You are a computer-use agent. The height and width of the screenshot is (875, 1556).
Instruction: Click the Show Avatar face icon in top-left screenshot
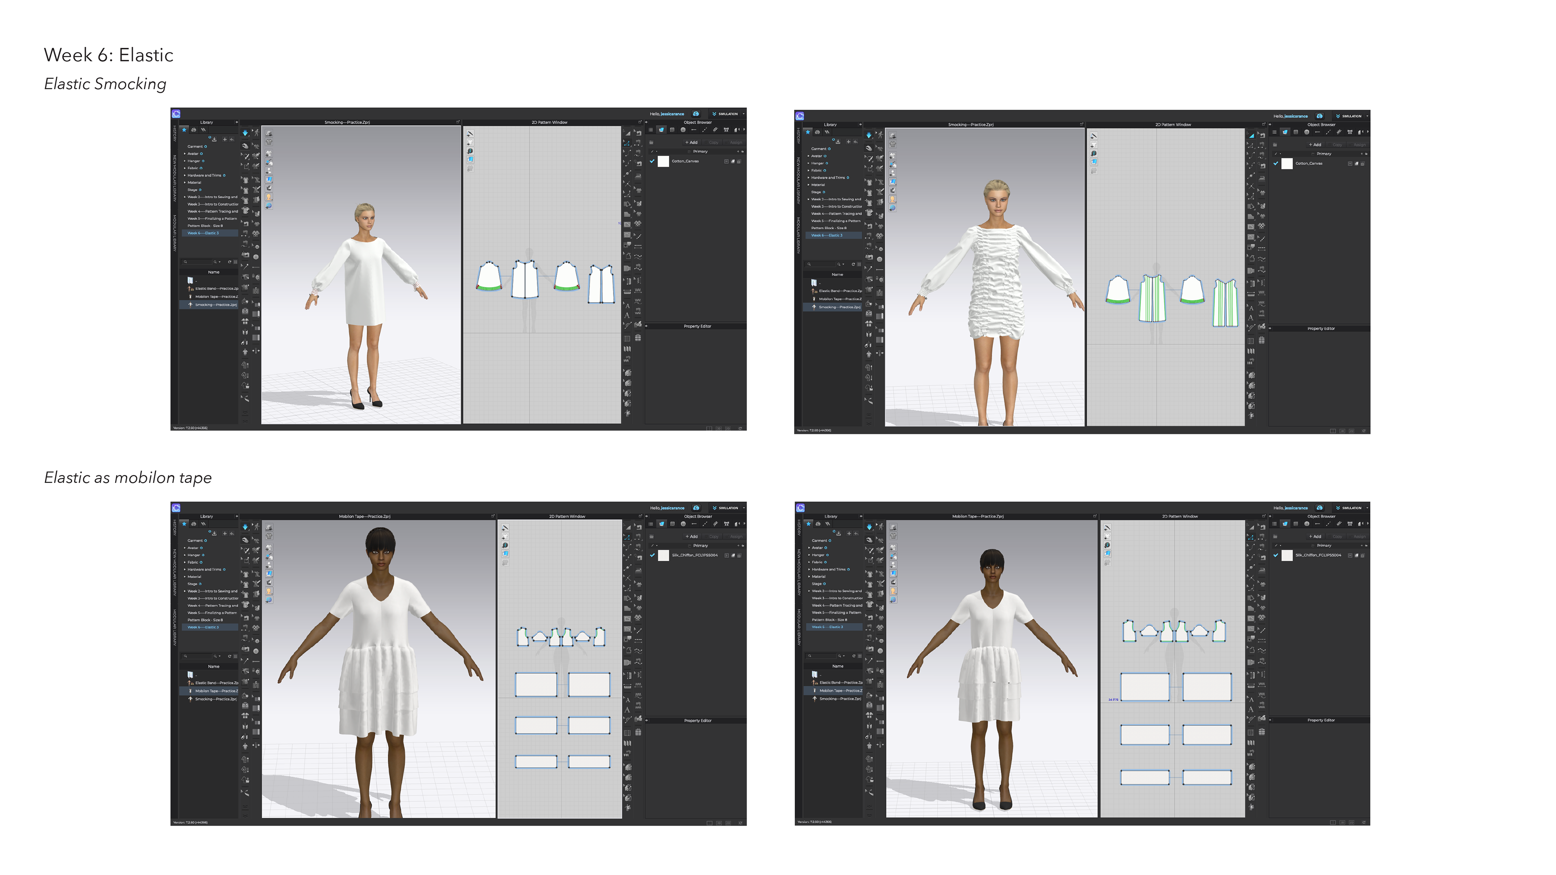pos(269,197)
